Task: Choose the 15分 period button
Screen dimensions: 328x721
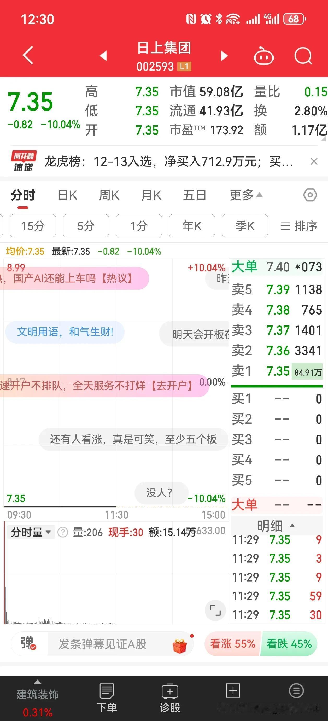Action: (x=33, y=226)
